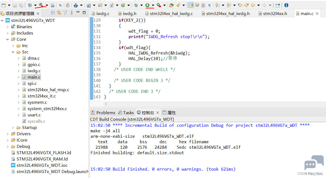The width and height of the screenshot is (326, 178).
Task: Open the Back history dropdown arrow
Action: coord(259,5)
